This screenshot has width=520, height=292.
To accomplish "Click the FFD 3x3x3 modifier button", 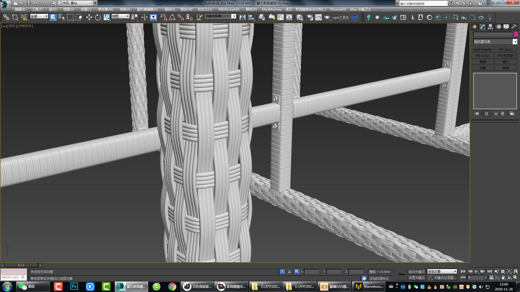I will point(482,55).
